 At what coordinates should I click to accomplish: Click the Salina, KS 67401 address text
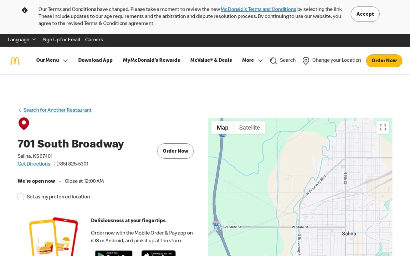pos(35,156)
